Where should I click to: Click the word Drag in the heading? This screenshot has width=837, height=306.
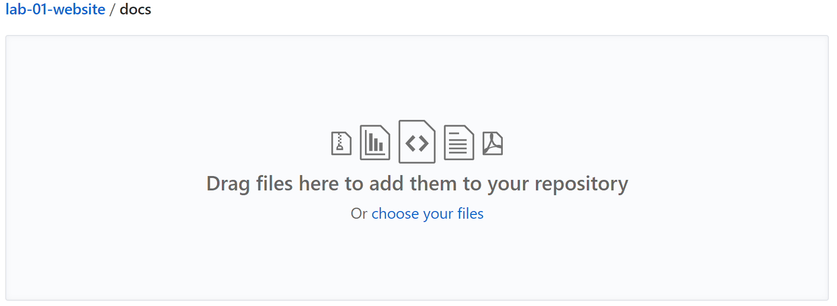(228, 185)
